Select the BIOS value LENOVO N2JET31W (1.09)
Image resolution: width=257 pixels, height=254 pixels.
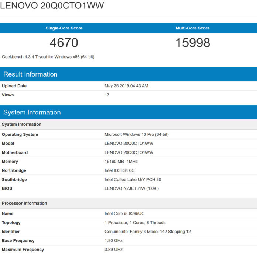tap(131, 188)
